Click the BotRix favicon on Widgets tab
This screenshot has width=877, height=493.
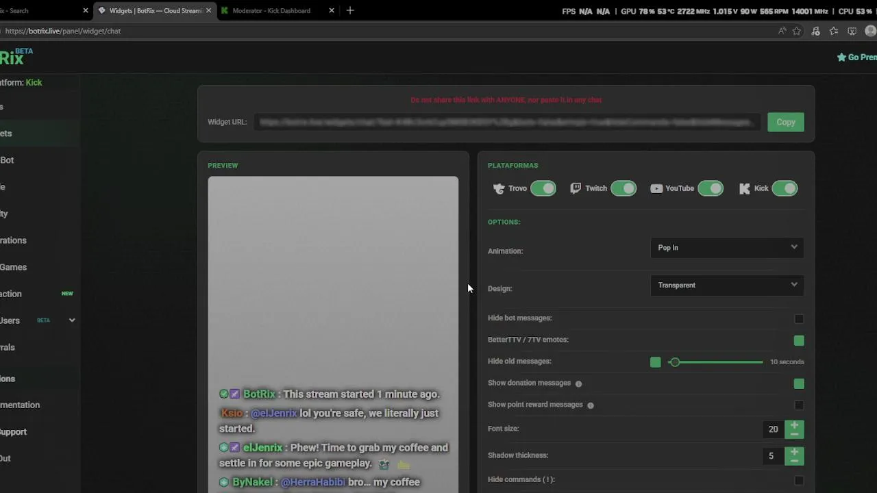point(102,10)
